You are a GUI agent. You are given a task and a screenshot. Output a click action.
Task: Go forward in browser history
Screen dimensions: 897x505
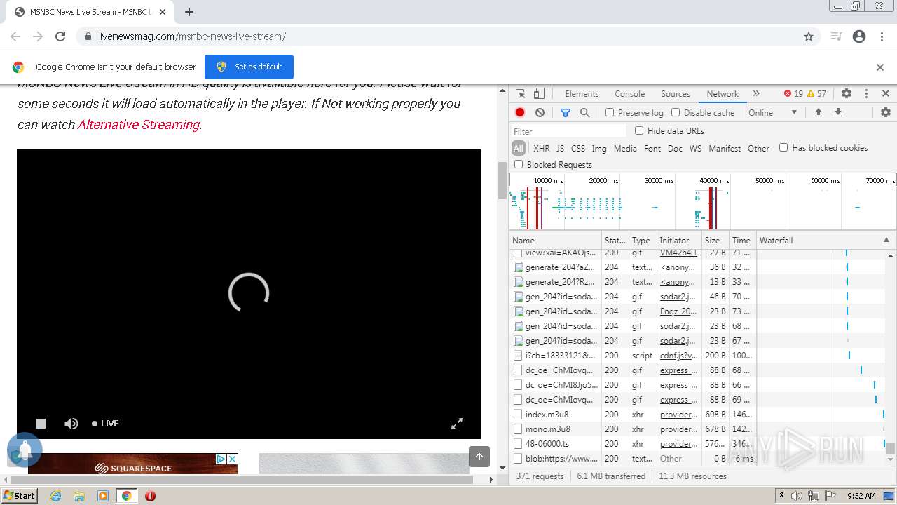pyautogui.click(x=38, y=36)
